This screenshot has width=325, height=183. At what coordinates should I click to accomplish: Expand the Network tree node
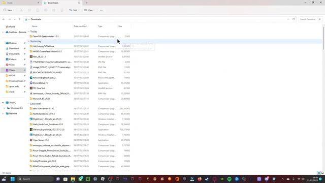pyautogui.click(x=3, y=113)
